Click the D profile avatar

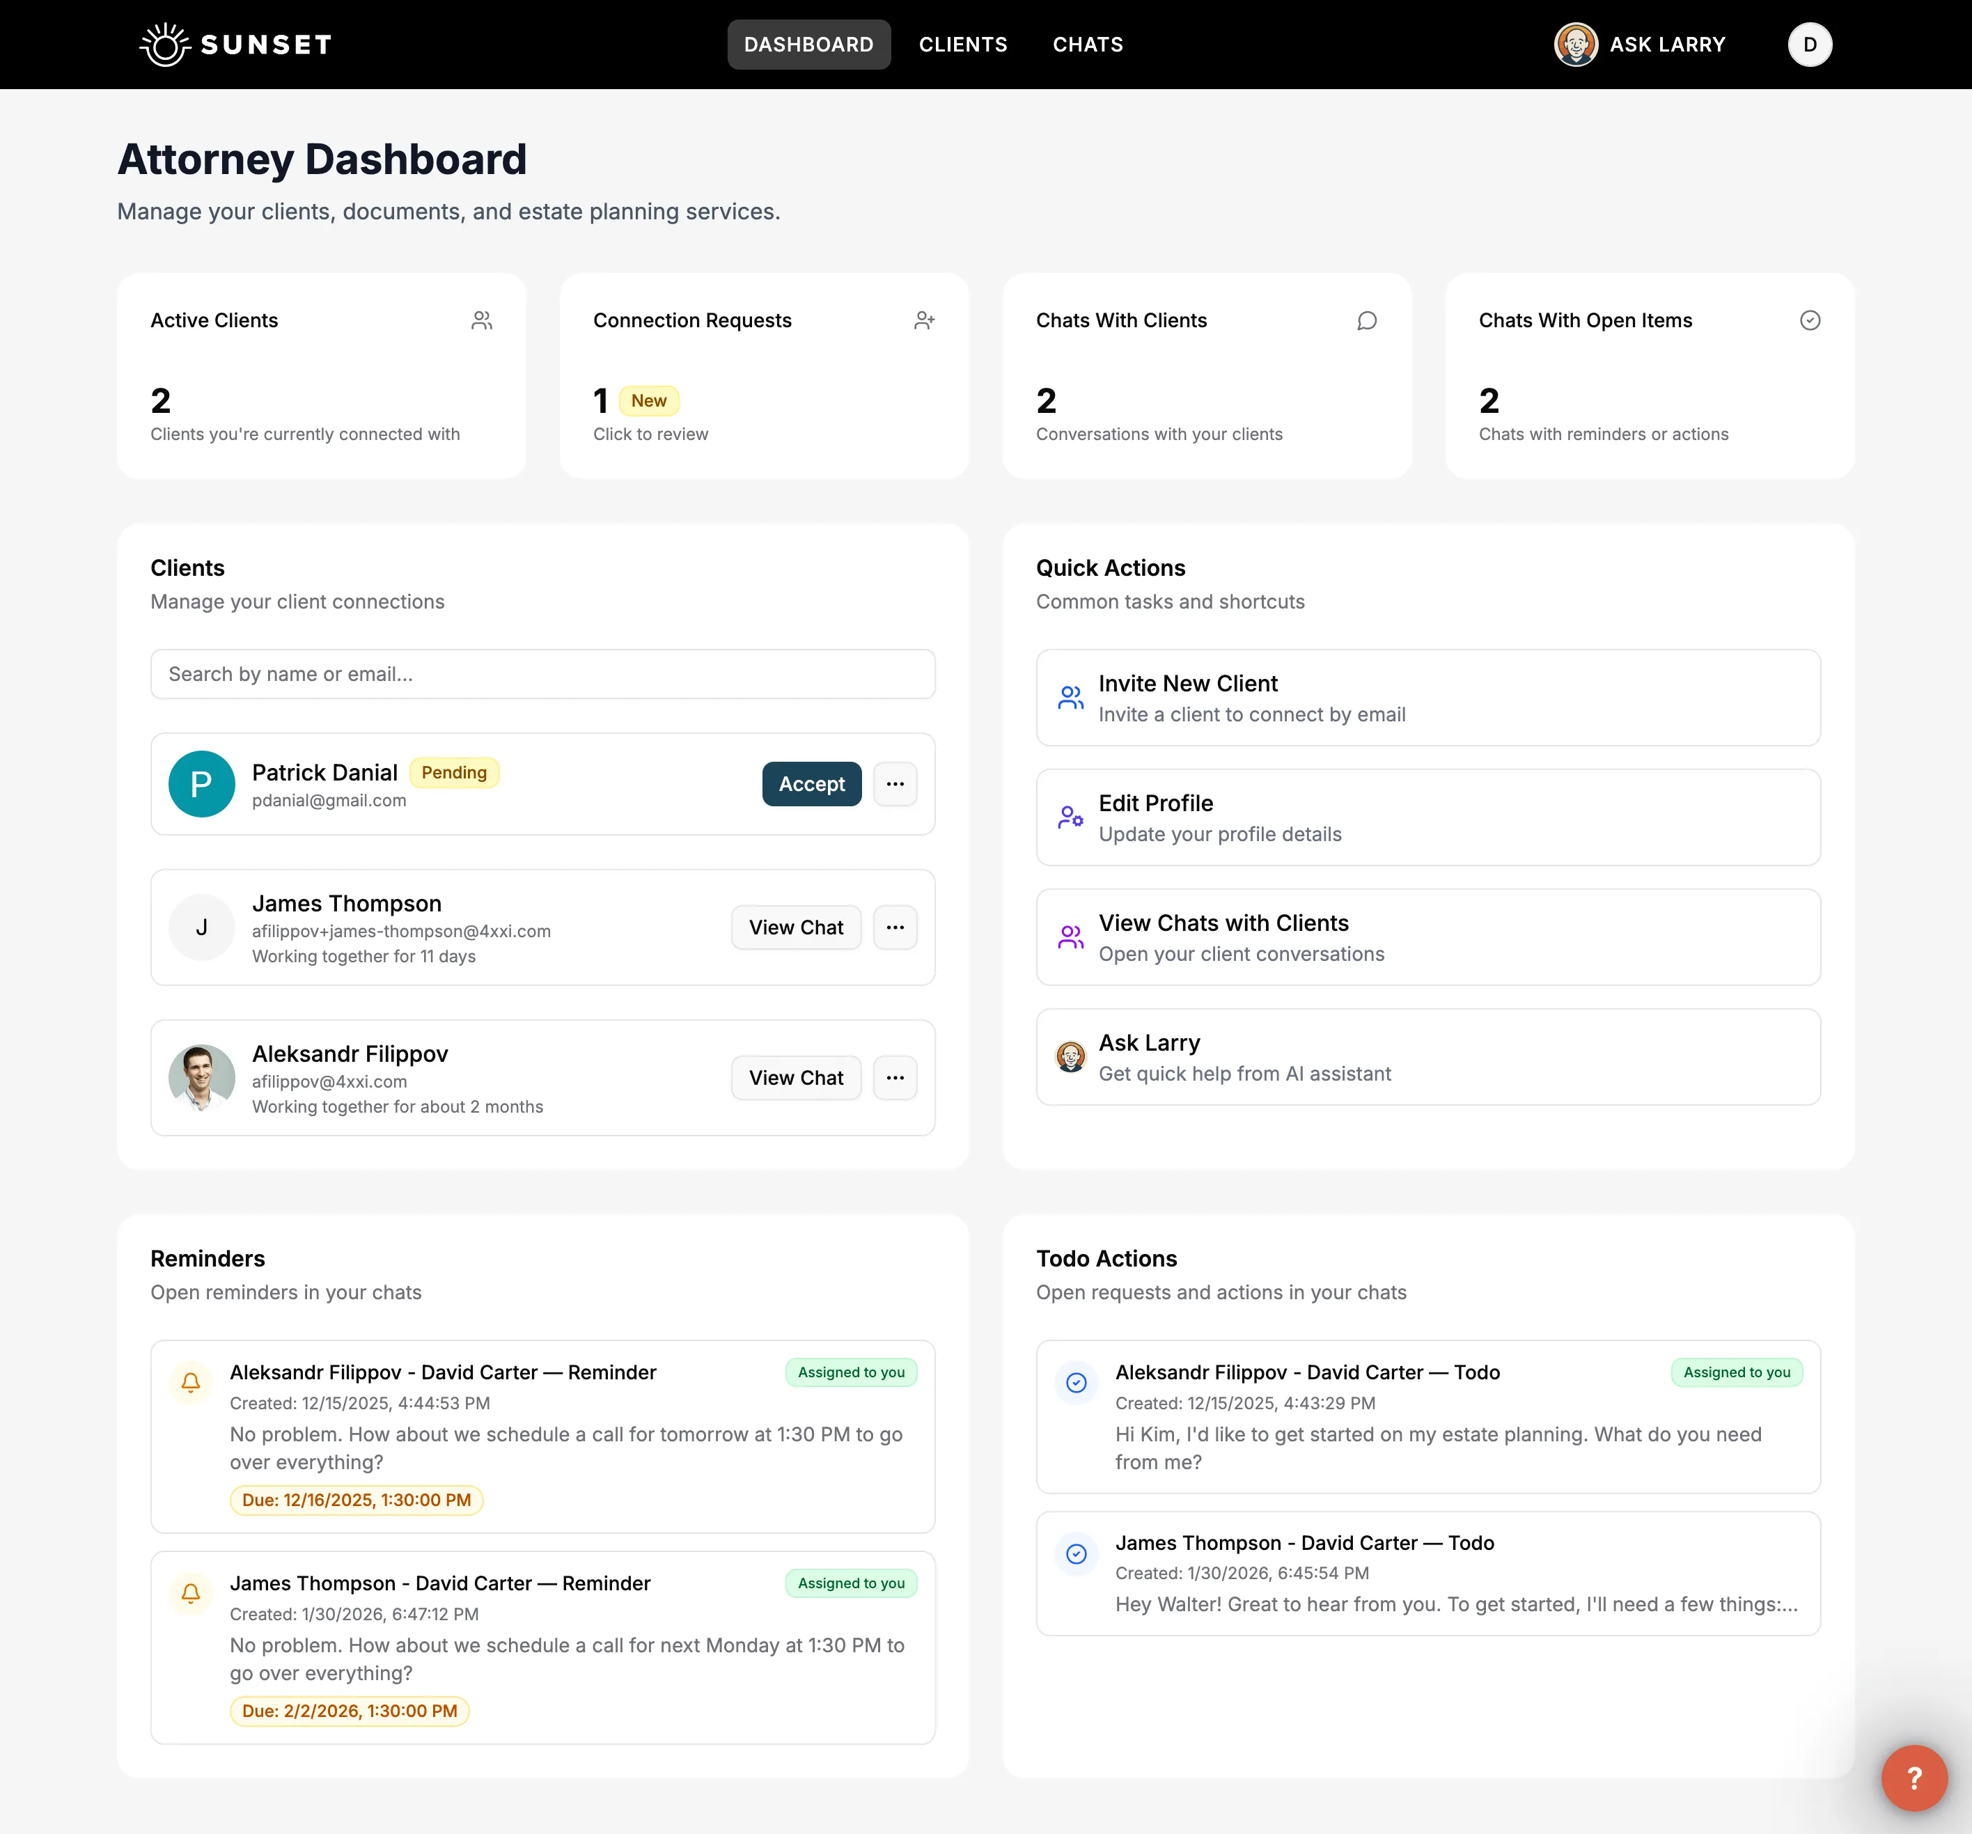(x=1809, y=44)
